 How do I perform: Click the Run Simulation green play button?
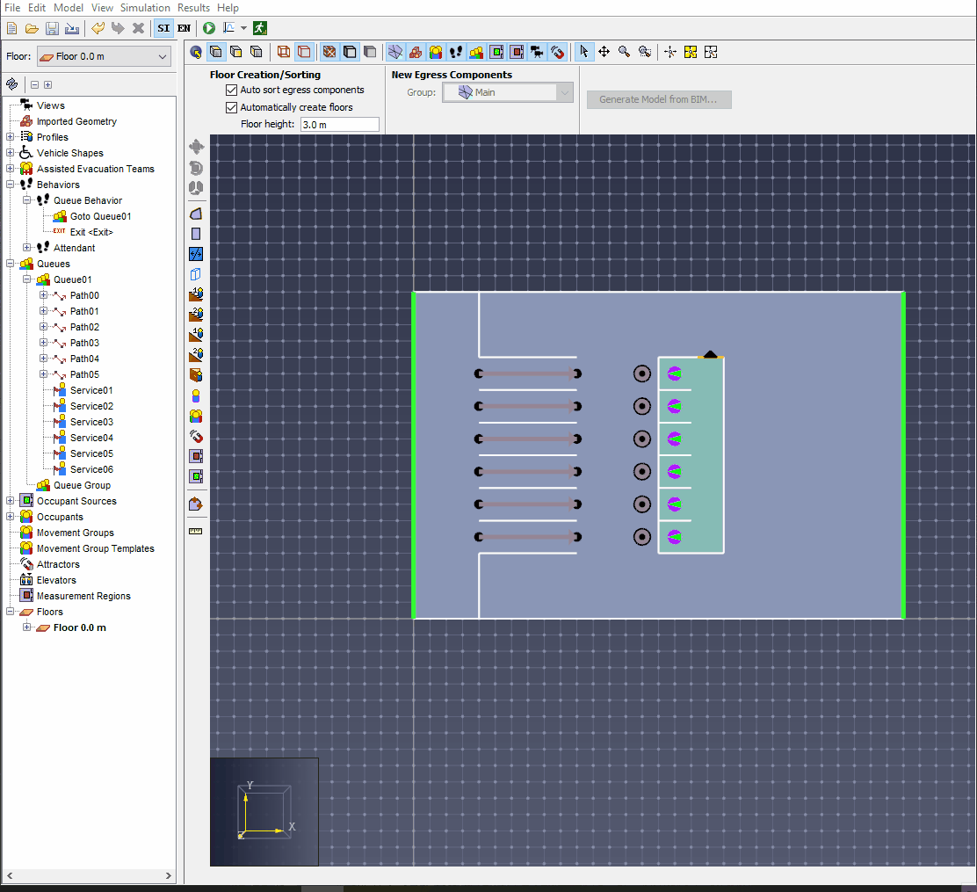tap(209, 28)
